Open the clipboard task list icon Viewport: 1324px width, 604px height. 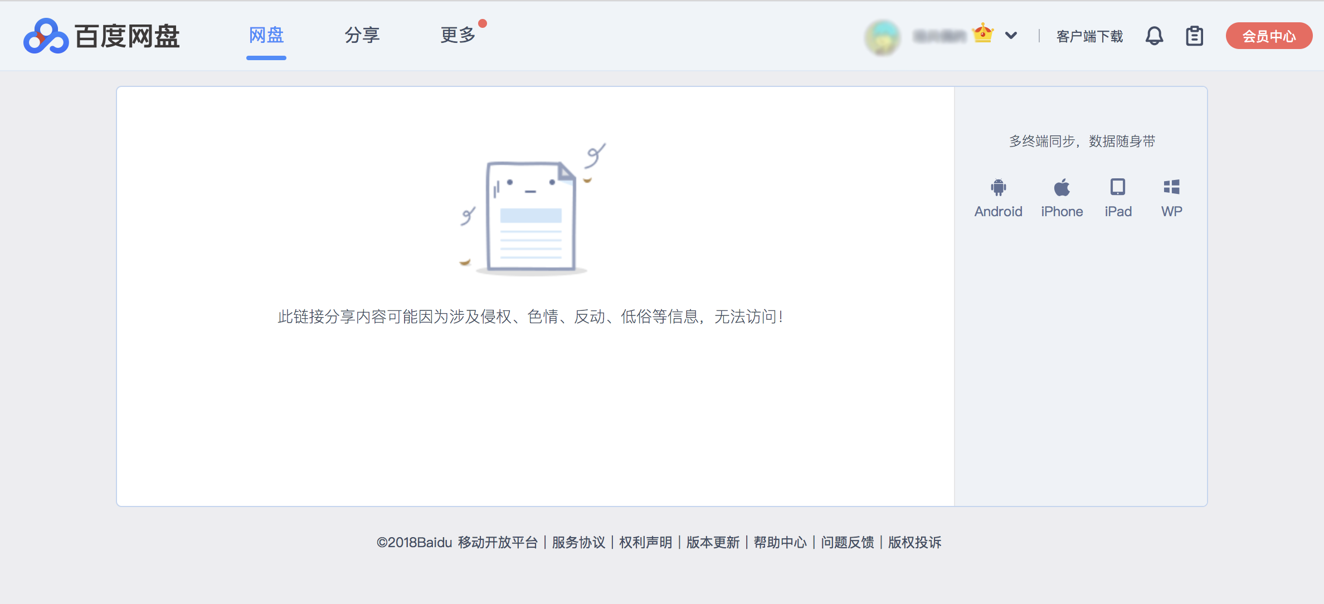pos(1194,36)
